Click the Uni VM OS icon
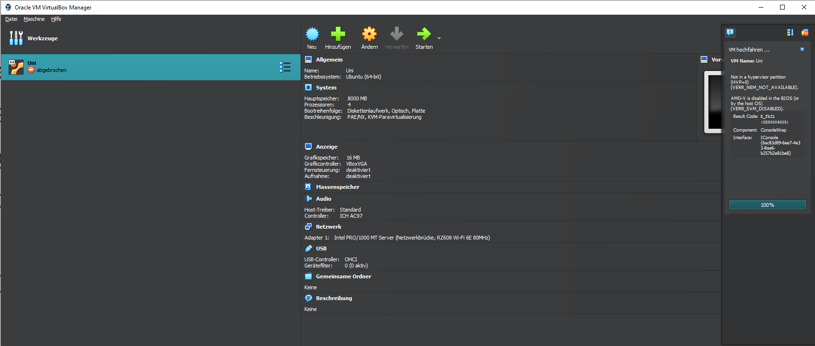Viewport: 815px width, 346px height. (x=16, y=67)
